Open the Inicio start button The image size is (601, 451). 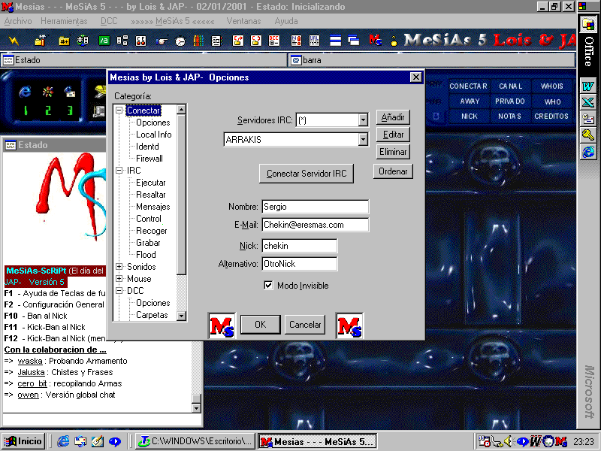[23, 441]
